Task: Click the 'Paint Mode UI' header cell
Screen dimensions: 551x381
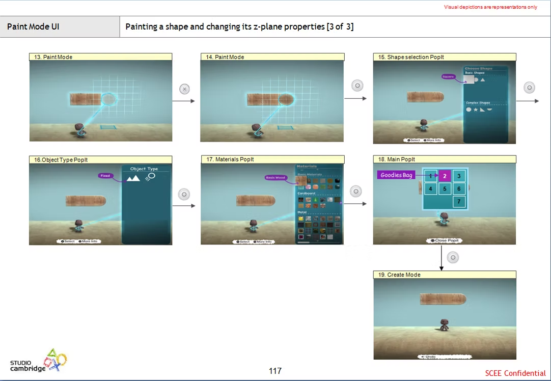Action: (60, 26)
